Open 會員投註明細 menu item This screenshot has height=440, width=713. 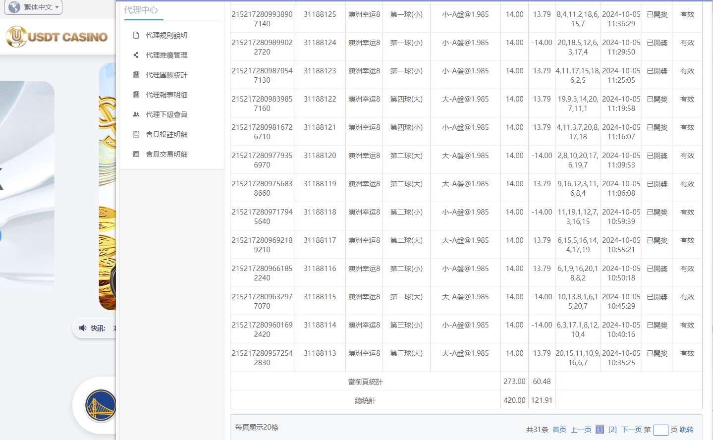[166, 134]
